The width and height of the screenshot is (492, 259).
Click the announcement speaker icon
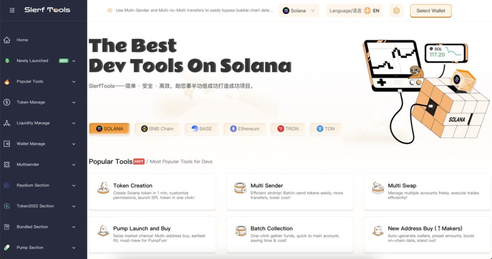click(x=110, y=11)
